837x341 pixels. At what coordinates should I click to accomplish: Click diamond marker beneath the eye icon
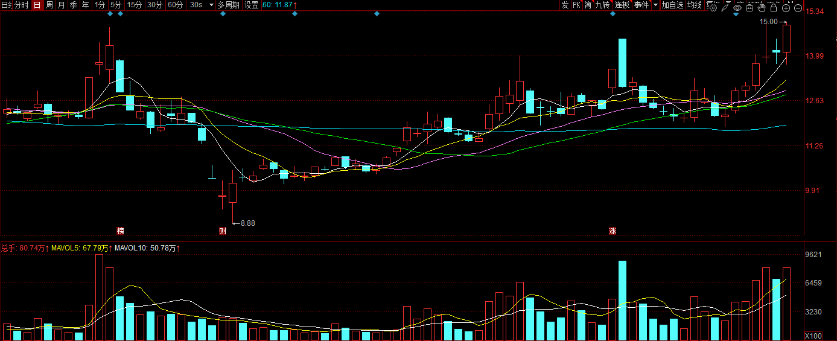click(736, 14)
